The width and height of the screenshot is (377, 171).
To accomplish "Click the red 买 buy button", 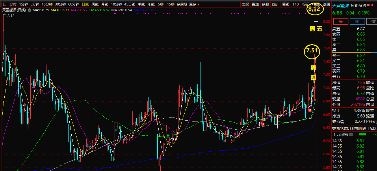I will click(x=341, y=21).
